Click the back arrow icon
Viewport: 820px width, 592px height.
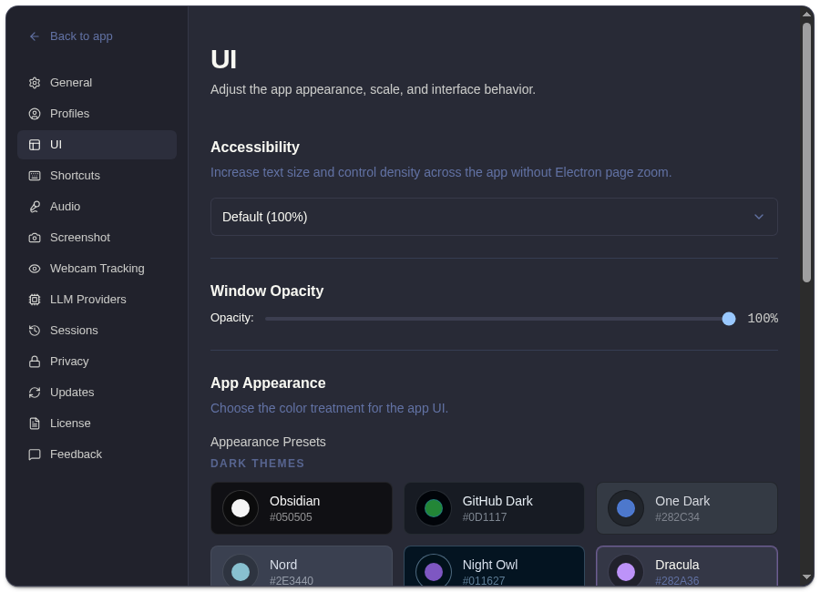[35, 36]
